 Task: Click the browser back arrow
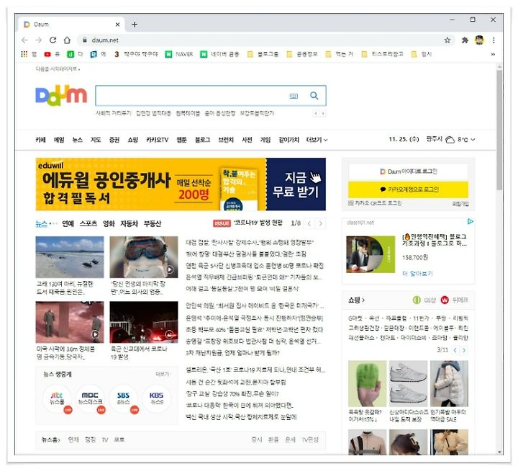[24, 40]
